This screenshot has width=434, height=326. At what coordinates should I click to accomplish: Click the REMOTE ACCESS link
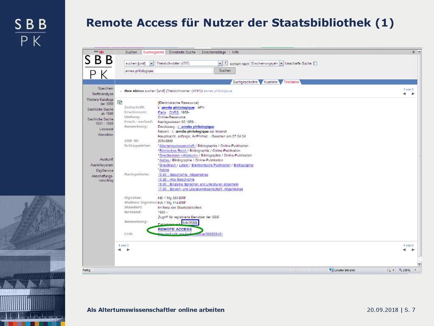click(175, 229)
